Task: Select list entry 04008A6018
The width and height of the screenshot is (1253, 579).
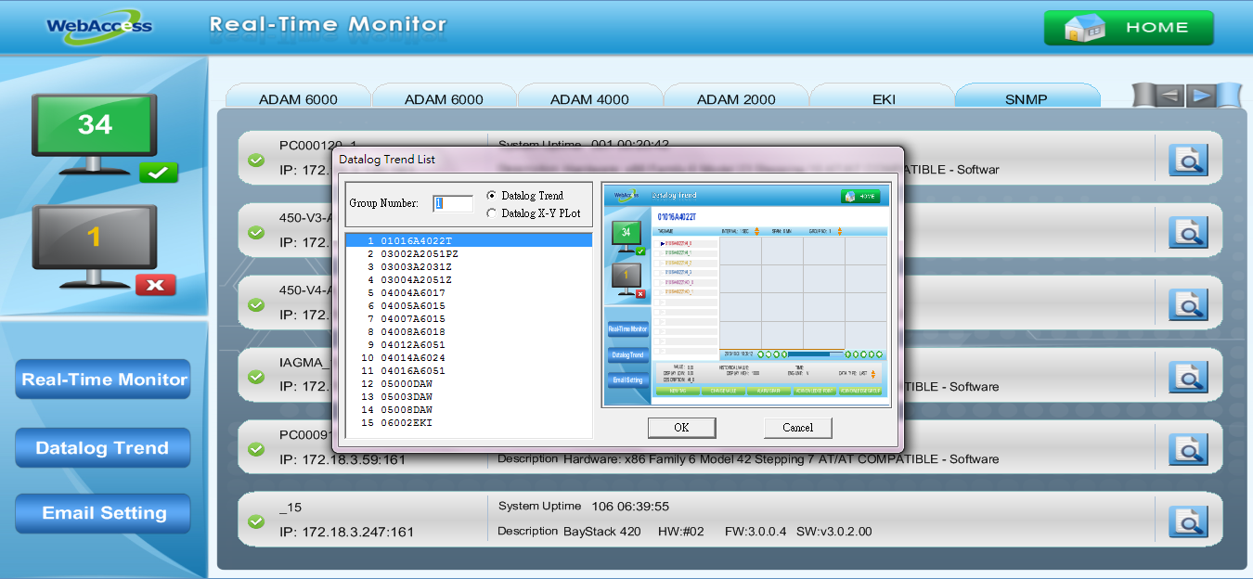Action: [469, 332]
